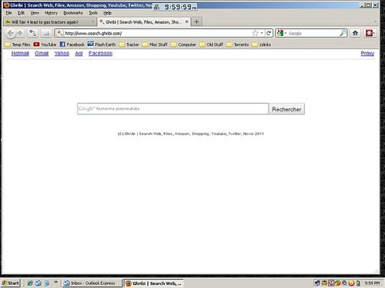Click the magnifier icon in the Google search box

[343, 33]
